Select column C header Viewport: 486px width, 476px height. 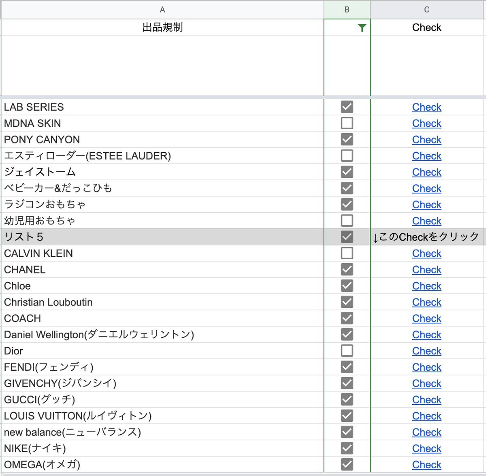pyautogui.click(x=427, y=9)
